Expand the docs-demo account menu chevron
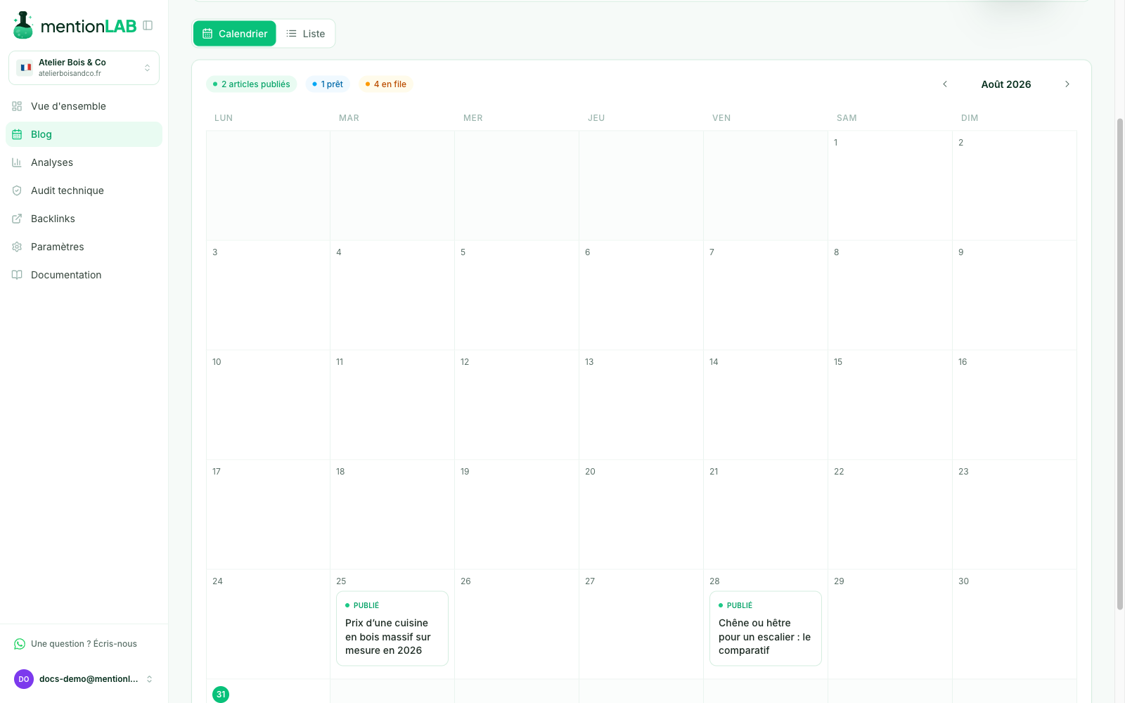 pyautogui.click(x=149, y=679)
